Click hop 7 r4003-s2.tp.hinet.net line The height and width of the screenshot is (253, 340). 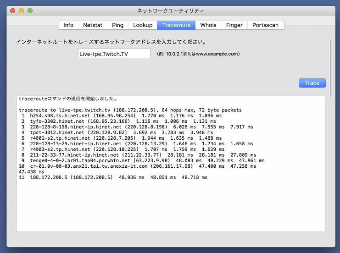point(123,149)
